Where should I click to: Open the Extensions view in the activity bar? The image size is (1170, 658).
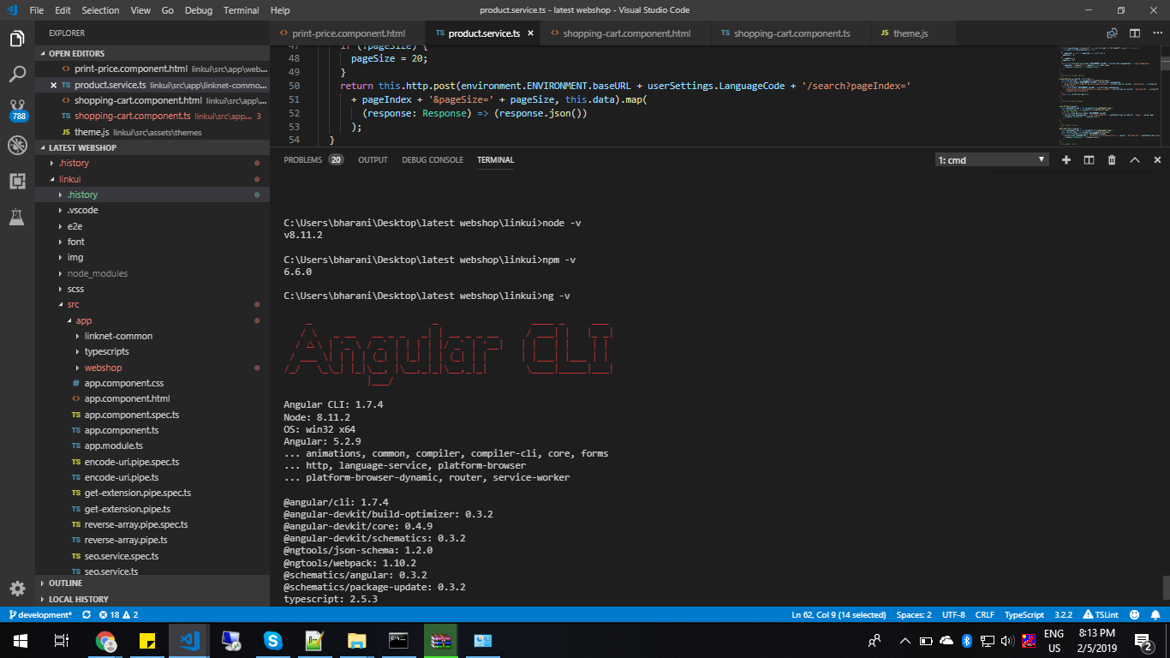point(17,181)
